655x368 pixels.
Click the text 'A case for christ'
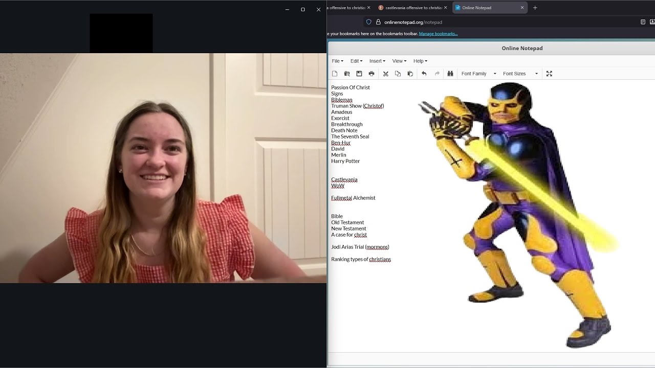point(349,235)
